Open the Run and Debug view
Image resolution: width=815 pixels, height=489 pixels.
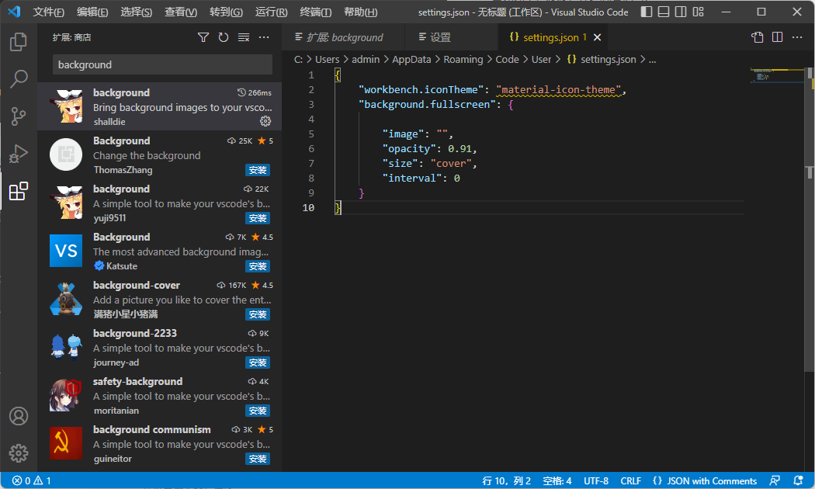(18, 154)
